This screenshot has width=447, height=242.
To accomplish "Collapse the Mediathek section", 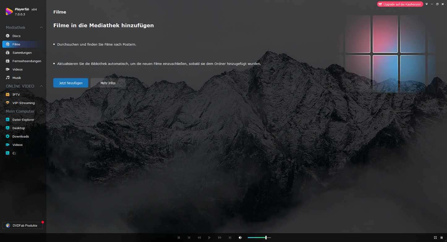I will 41,28.
